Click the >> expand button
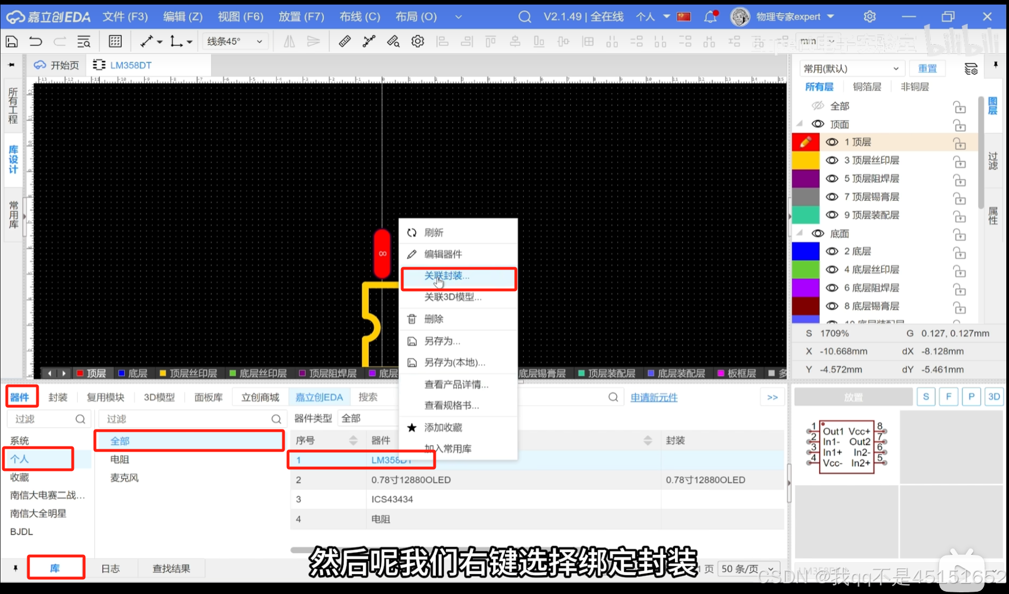 coord(772,397)
